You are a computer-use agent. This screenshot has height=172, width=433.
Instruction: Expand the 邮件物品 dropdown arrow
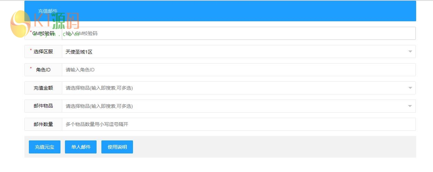(x=410, y=106)
